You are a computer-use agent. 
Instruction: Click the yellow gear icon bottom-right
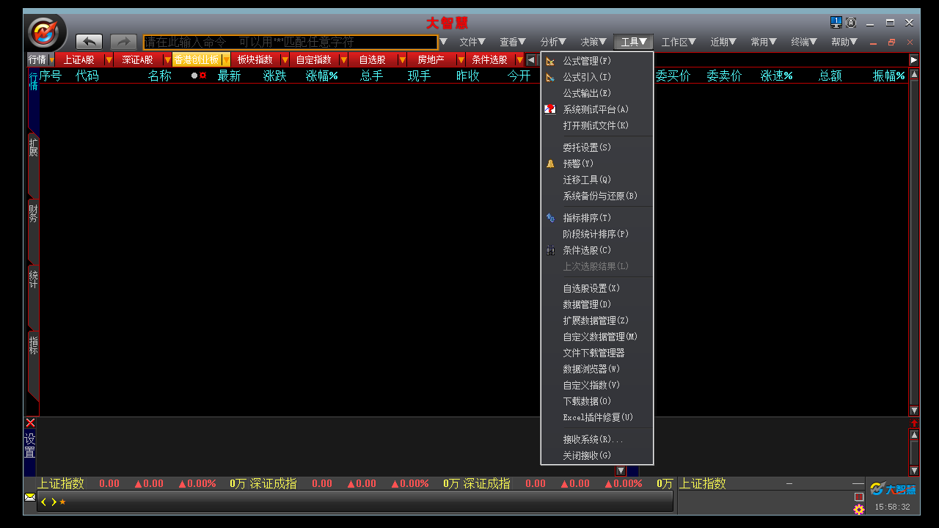coord(858,509)
